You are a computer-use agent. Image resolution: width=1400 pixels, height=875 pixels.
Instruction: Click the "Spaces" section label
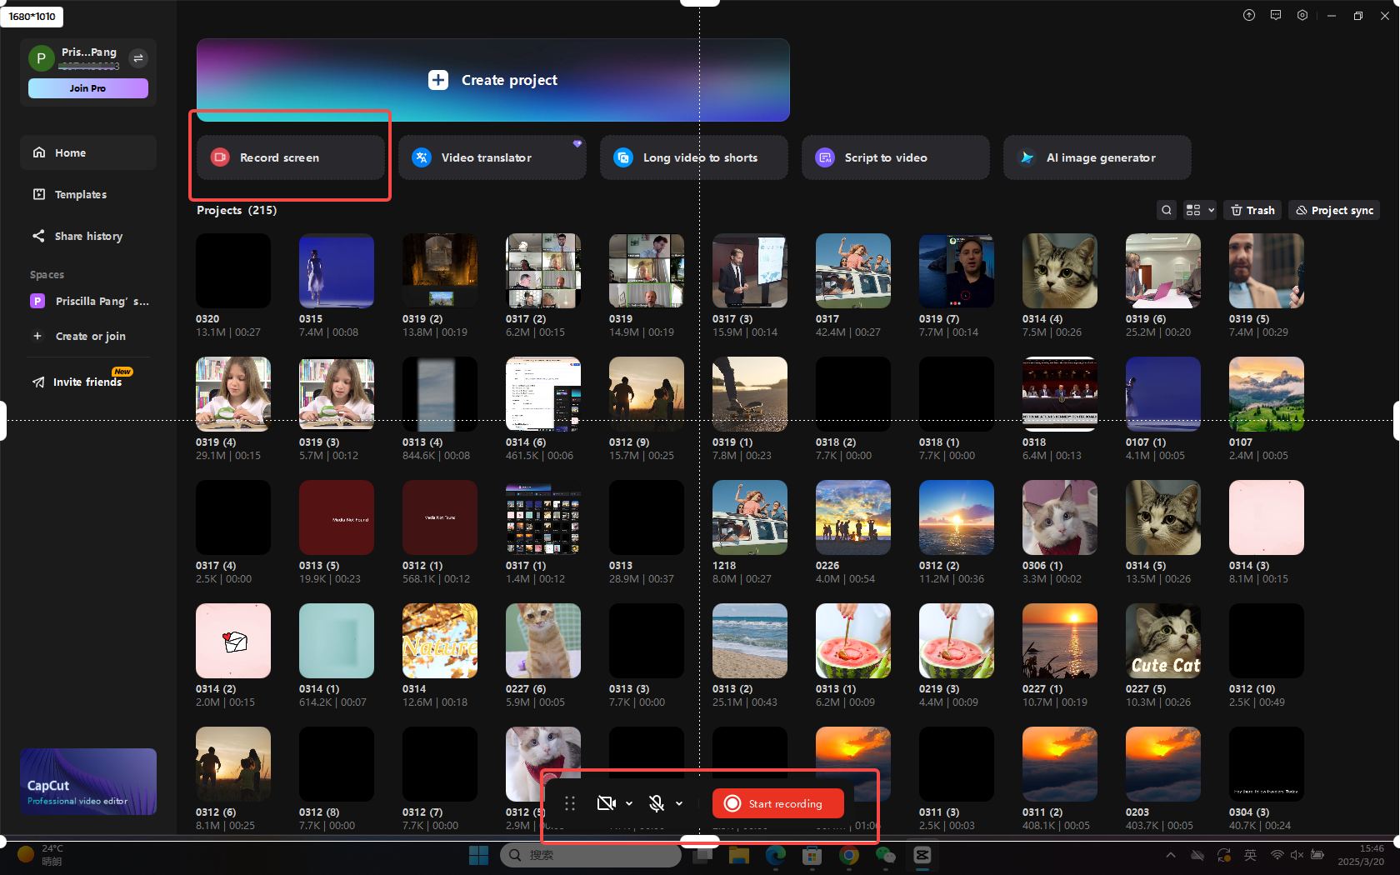point(47,274)
